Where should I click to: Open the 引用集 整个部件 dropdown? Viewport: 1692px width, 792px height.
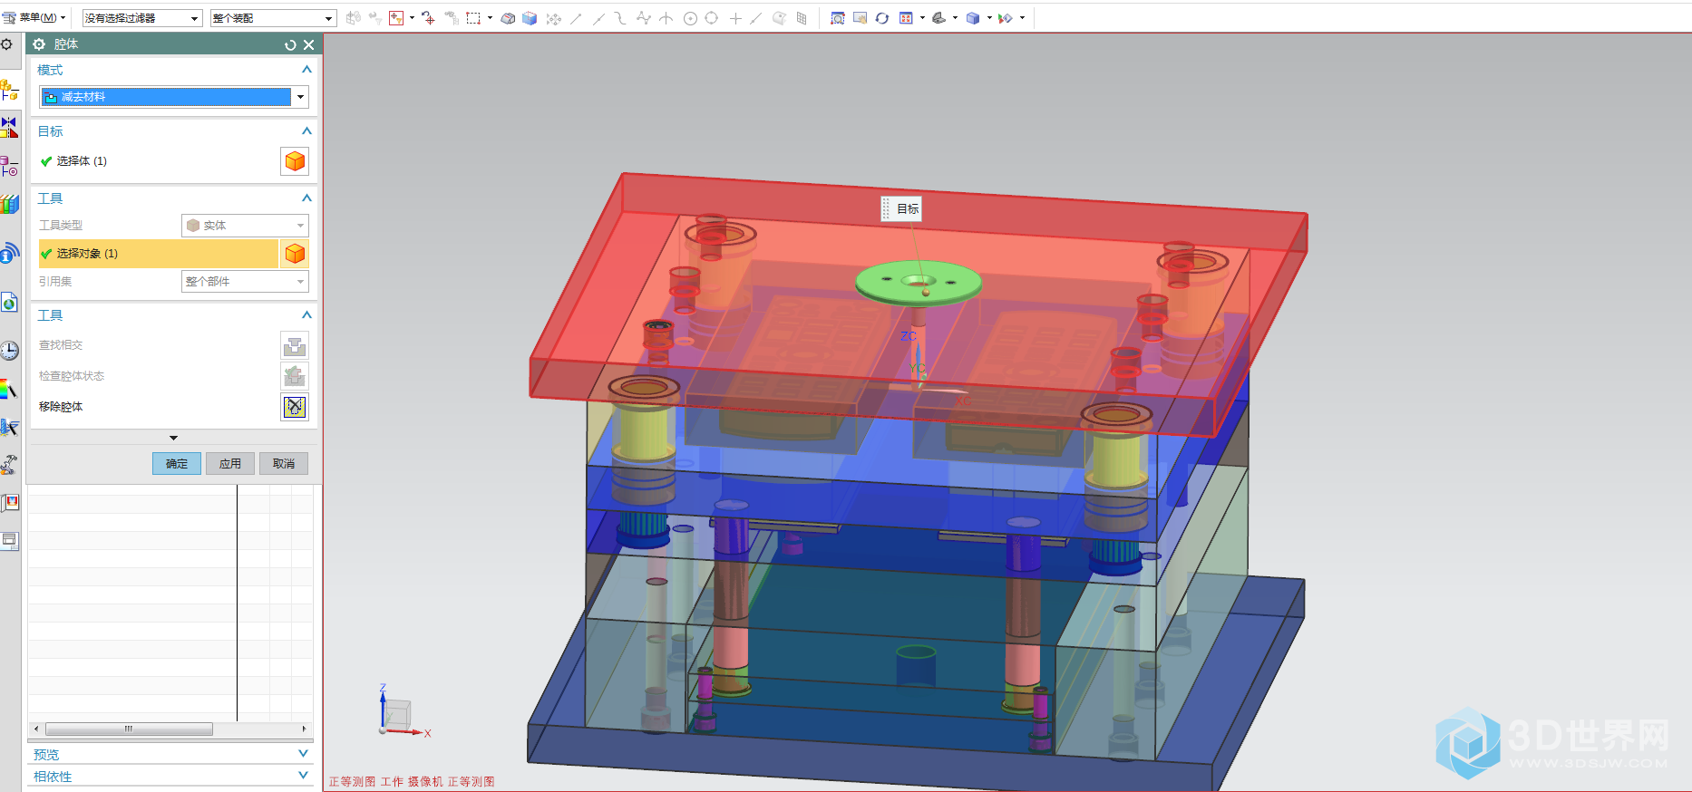[x=245, y=282]
